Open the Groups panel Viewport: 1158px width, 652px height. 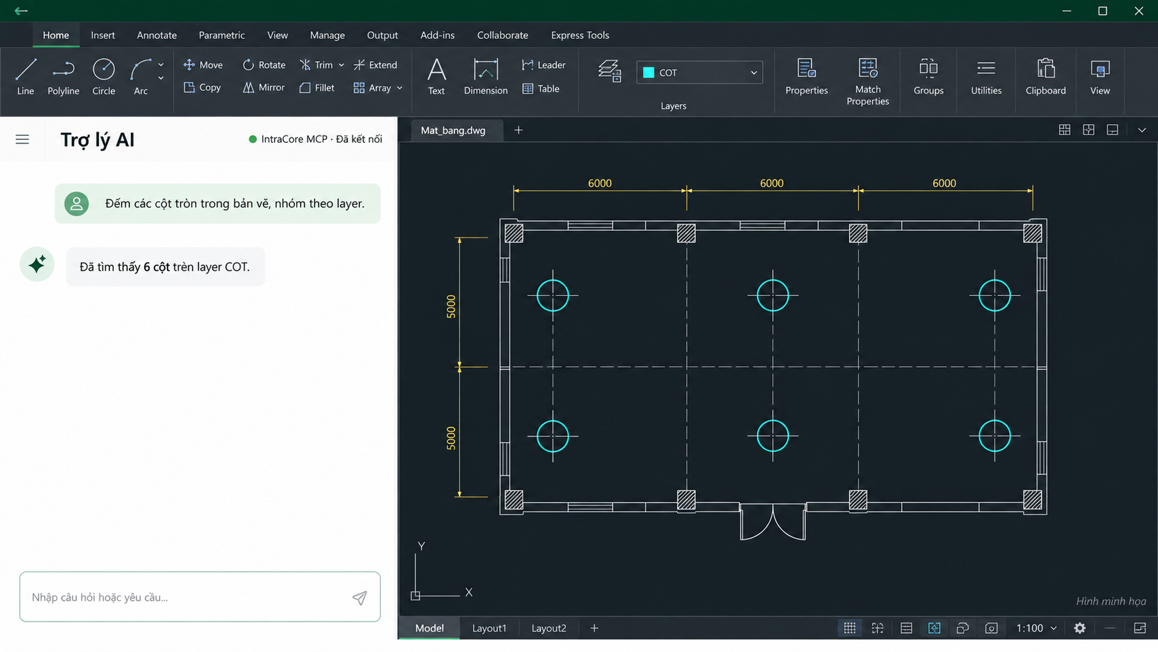click(x=928, y=77)
